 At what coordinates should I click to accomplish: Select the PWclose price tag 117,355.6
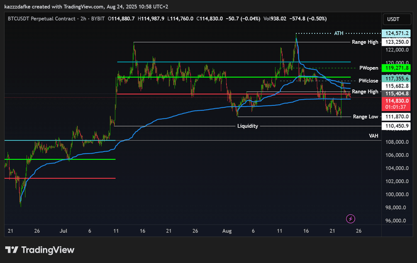pyautogui.click(x=396, y=79)
